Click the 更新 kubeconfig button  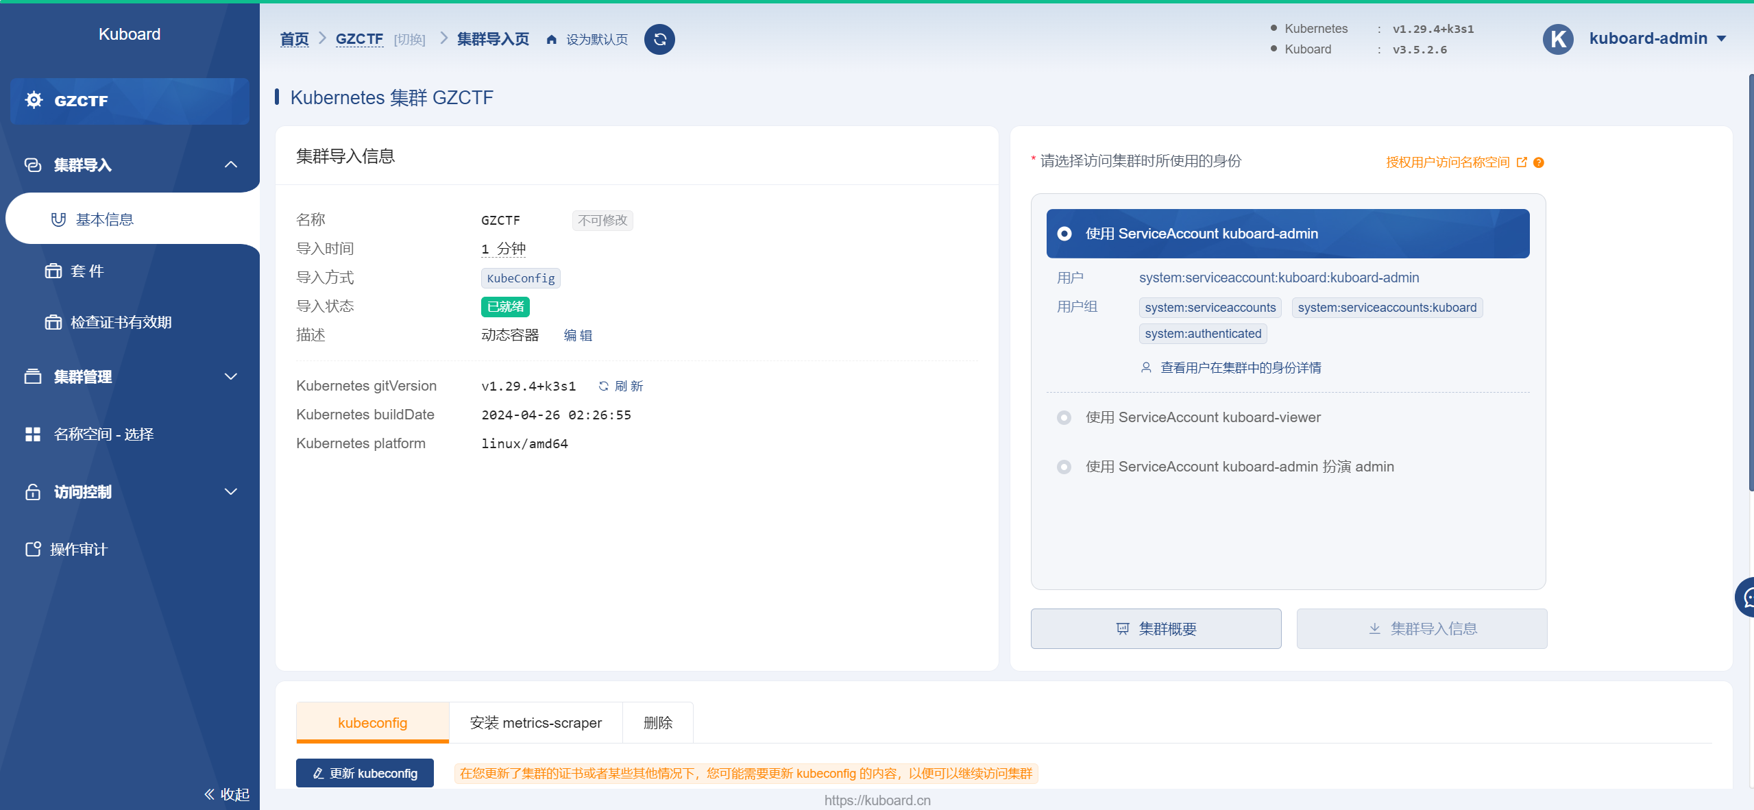coord(365,773)
